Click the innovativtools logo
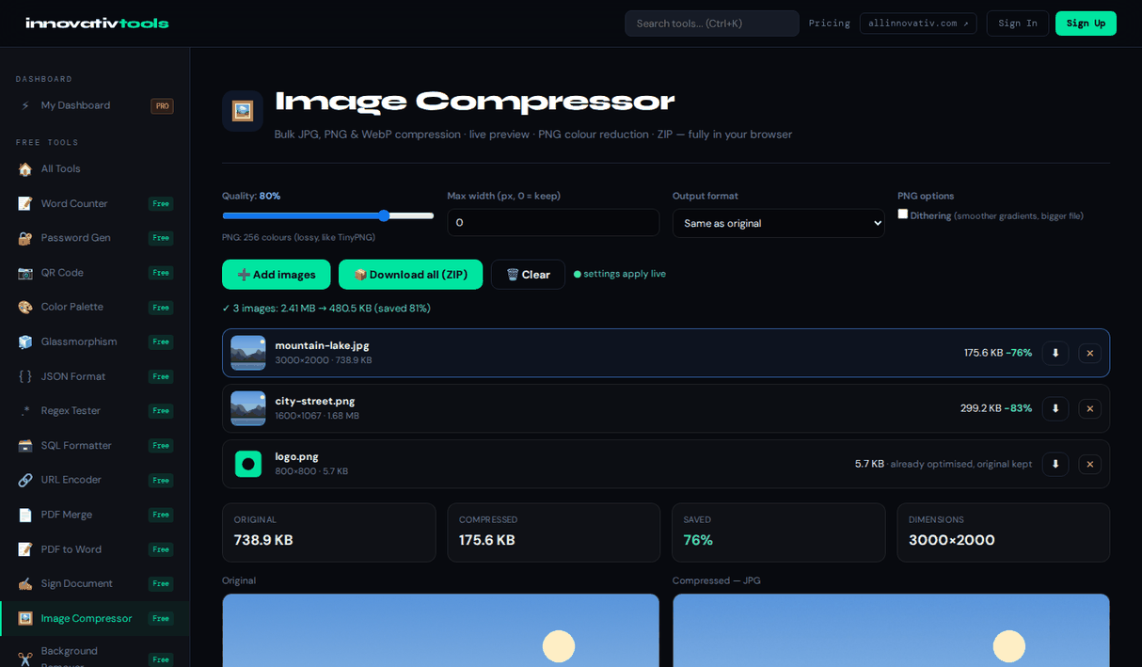Image resolution: width=1142 pixels, height=667 pixels. click(x=97, y=24)
